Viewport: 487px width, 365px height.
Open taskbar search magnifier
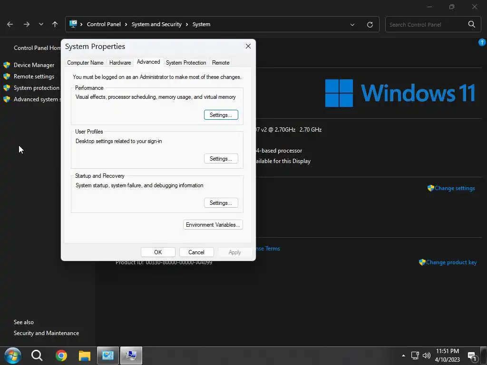coord(37,355)
